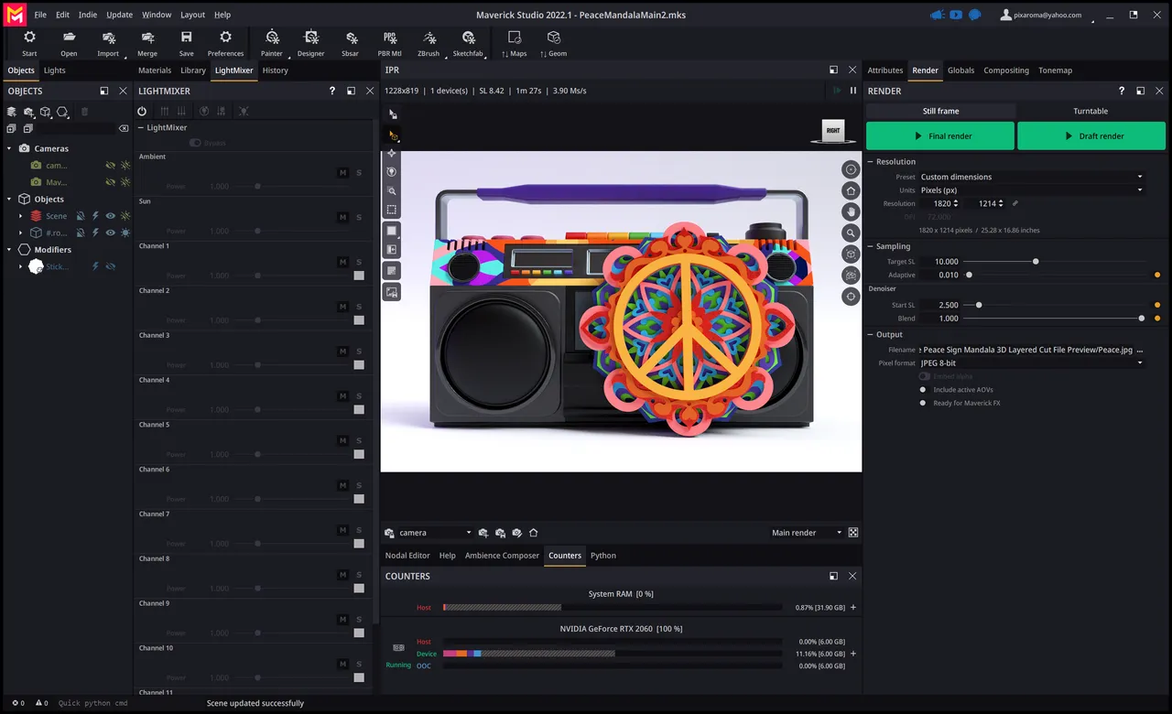Image resolution: width=1172 pixels, height=714 pixels.
Task: Click the Start toolbar icon
Action: pos(29,42)
